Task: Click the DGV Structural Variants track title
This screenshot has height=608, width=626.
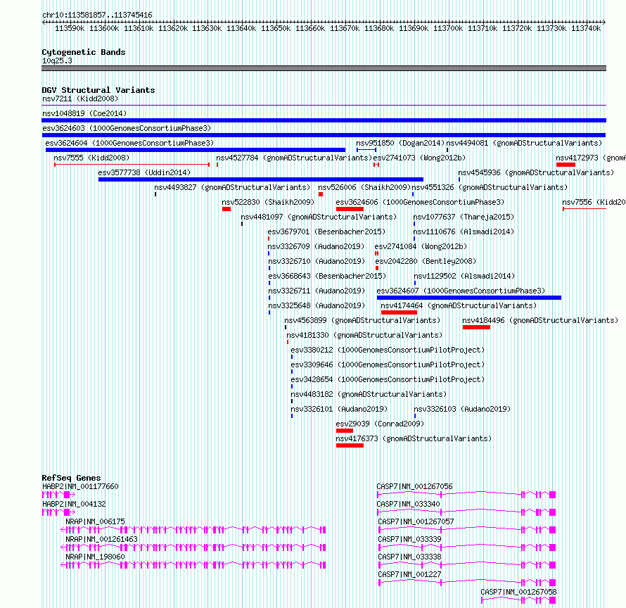Action: coord(98,90)
